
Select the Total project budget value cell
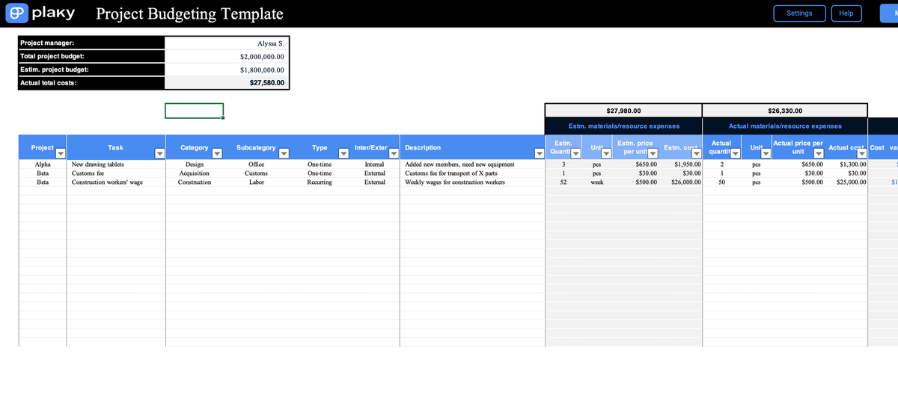[226, 56]
